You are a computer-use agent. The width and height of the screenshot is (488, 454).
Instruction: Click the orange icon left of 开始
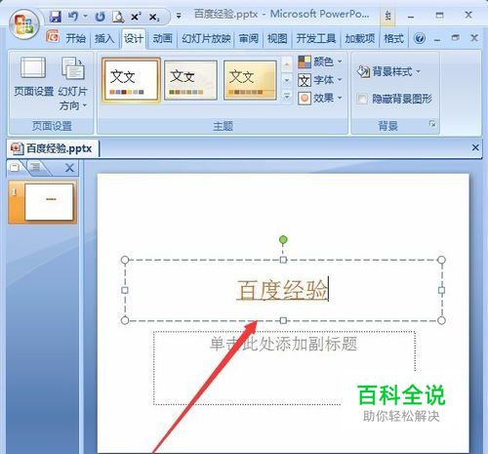coord(53,36)
